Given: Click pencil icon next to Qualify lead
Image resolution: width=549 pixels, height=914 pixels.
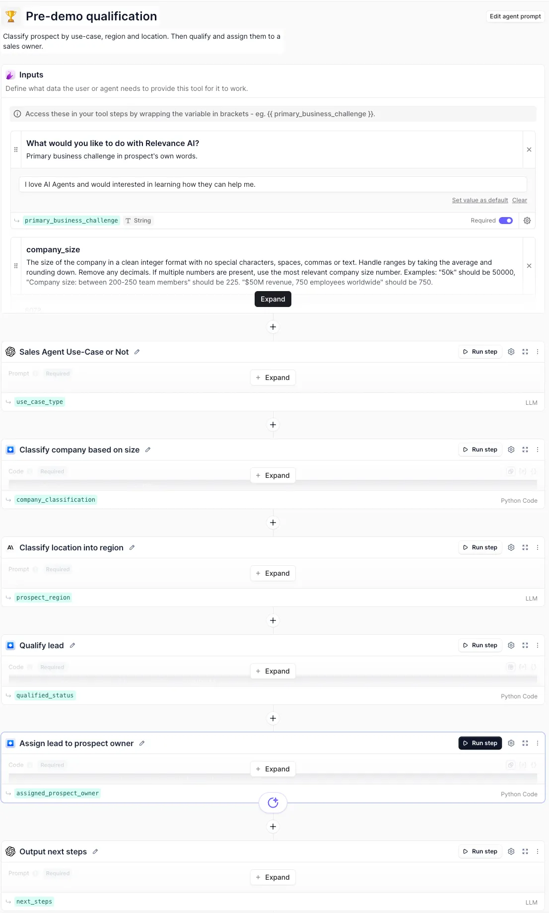Looking at the screenshot, I should click(72, 645).
